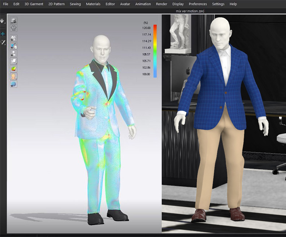Viewport: 286px width, 237px height.
Task: Open the fabric sheet display options icon
Action: point(13,61)
